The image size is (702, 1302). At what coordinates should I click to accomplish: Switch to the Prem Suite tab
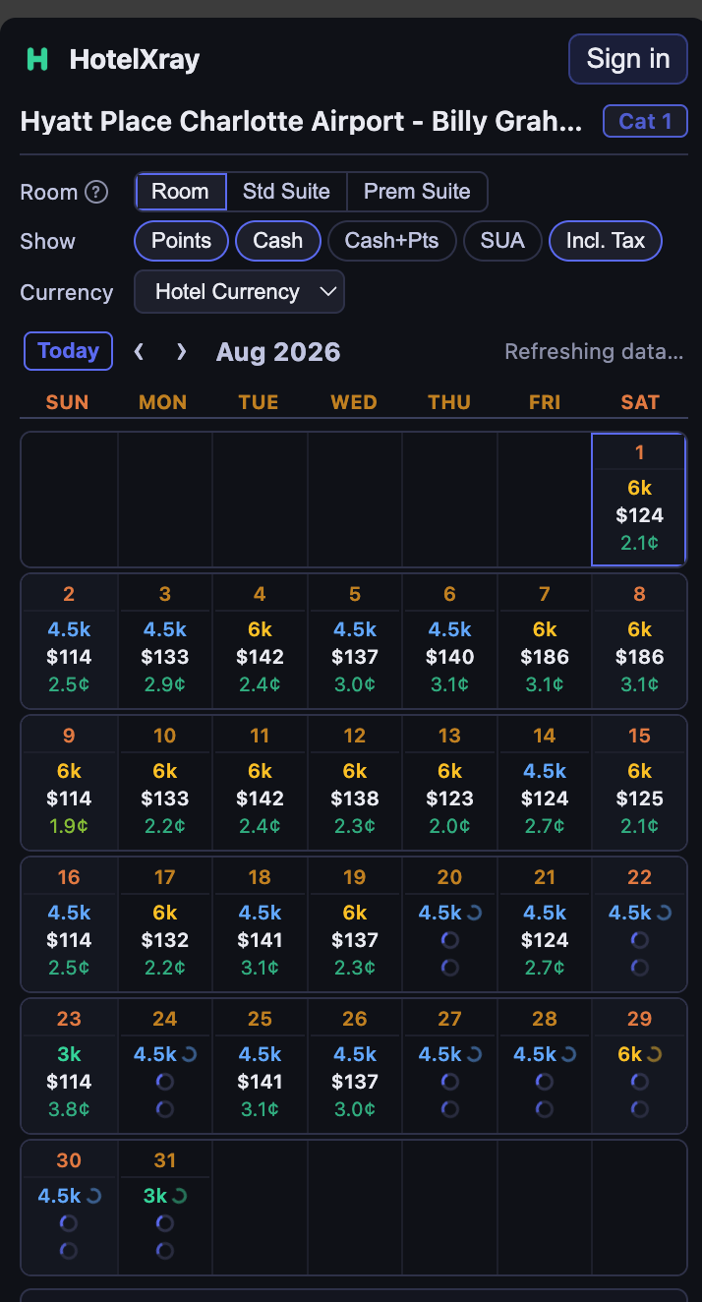click(417, 192)
